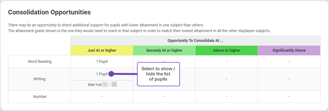The height and width of the screenshot is (111, 329).
Task: Click the 'Significantly Above' header
Action: pyautogui.click(x=289, y=50)
